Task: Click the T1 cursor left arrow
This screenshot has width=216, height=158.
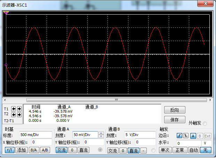Action: [14, 109]
